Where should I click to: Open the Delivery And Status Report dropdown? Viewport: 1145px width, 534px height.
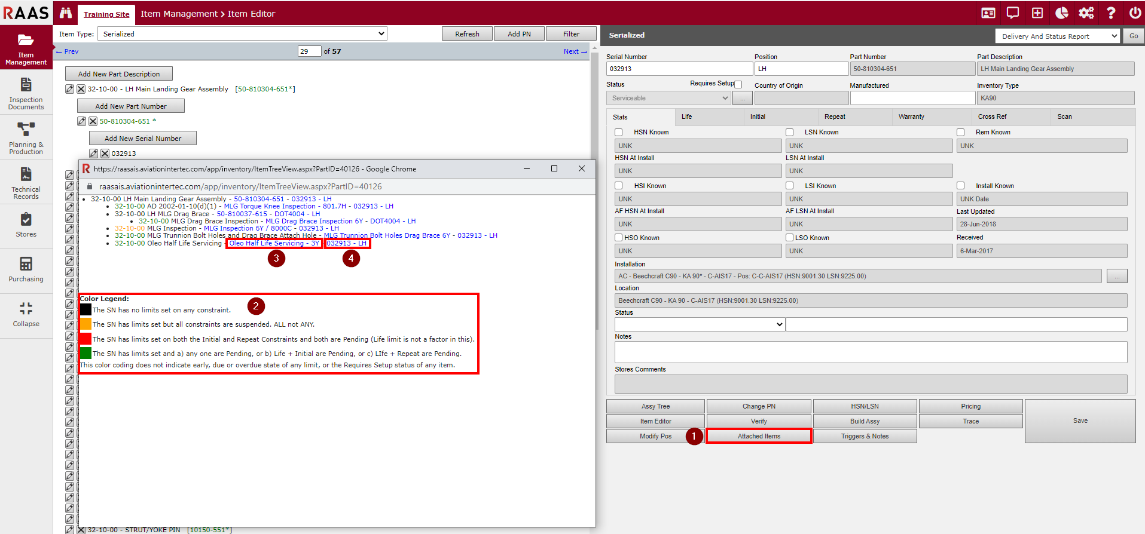[1057, 36]
